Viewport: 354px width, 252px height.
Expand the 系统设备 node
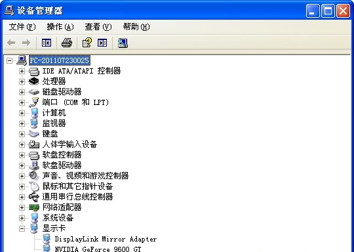coord(22,218)
